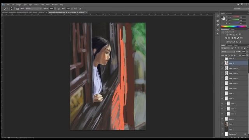Add a Color Lookup adjustment
The image size is (249, 140).
coord(241,38)
